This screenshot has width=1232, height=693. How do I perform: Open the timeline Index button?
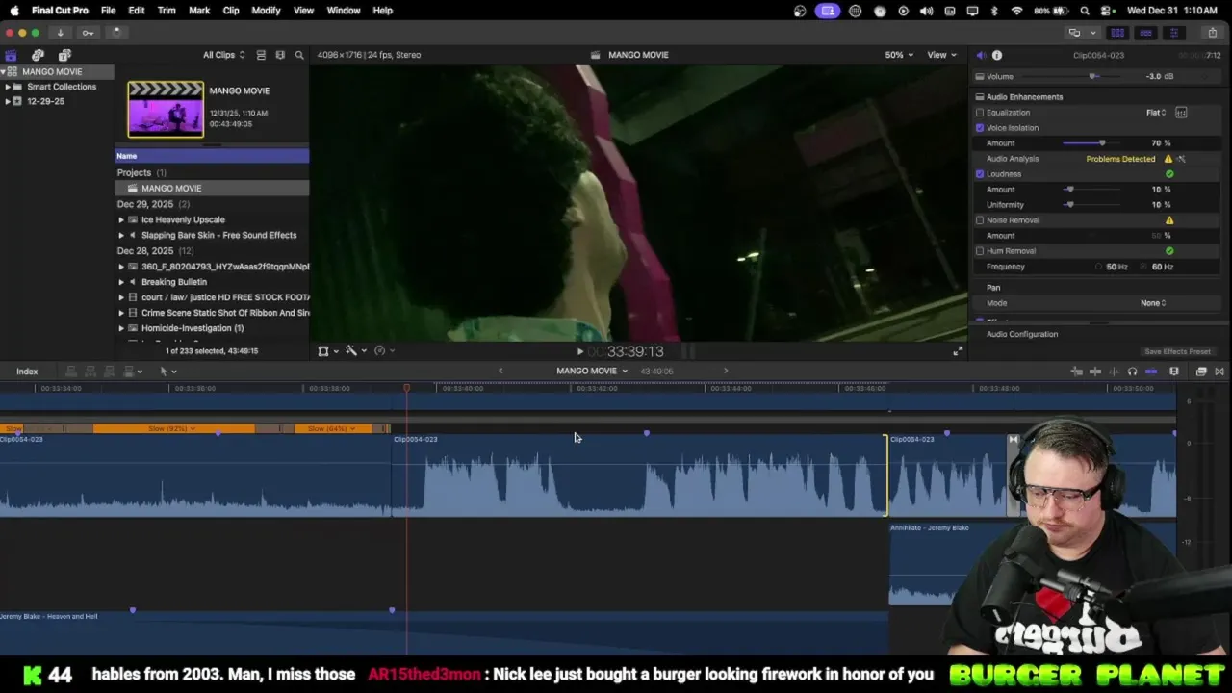click(x=27, y=372)
